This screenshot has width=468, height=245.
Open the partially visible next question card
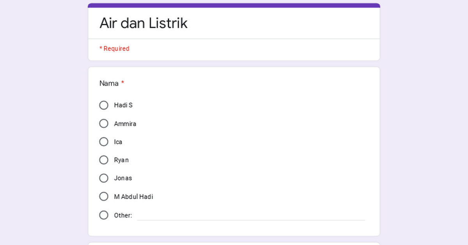234,243
